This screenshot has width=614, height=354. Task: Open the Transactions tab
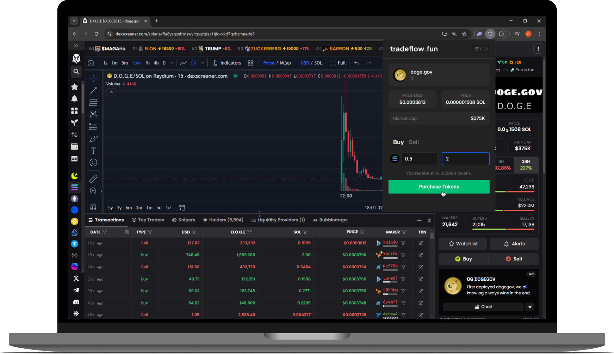pyautogui.click(x=106, y=220)
